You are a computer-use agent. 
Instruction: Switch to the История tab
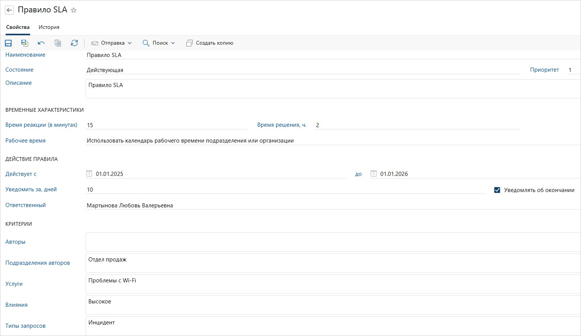(49, 27)
